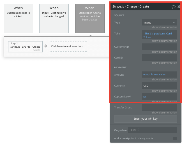Delete the Step 1 action
The width and height of the screenshot is (182, 144).
pos(36,50)
